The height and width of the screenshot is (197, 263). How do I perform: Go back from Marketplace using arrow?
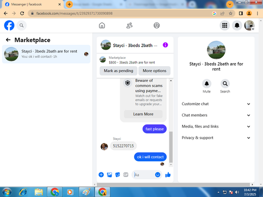pos(8,40)
